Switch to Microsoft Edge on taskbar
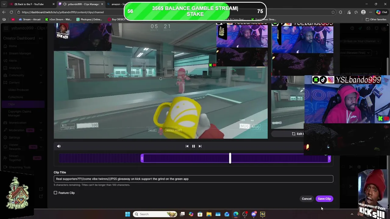The height and width of the screenshot is (219, 390). 236,214
